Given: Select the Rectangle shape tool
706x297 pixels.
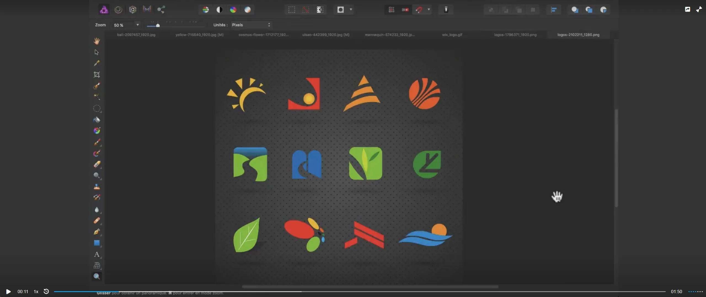Looking at the screenshot, I should tap(97, 243).
